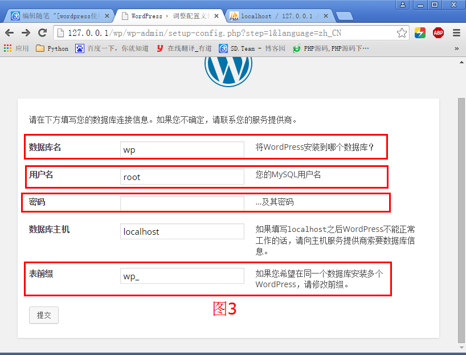Open the Python bookmarks folder
The height and width of the screenshot is (355, 466).
click(52, 48)
